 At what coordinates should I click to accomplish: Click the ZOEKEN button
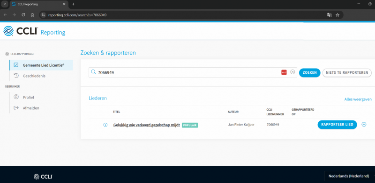(310, 72)
